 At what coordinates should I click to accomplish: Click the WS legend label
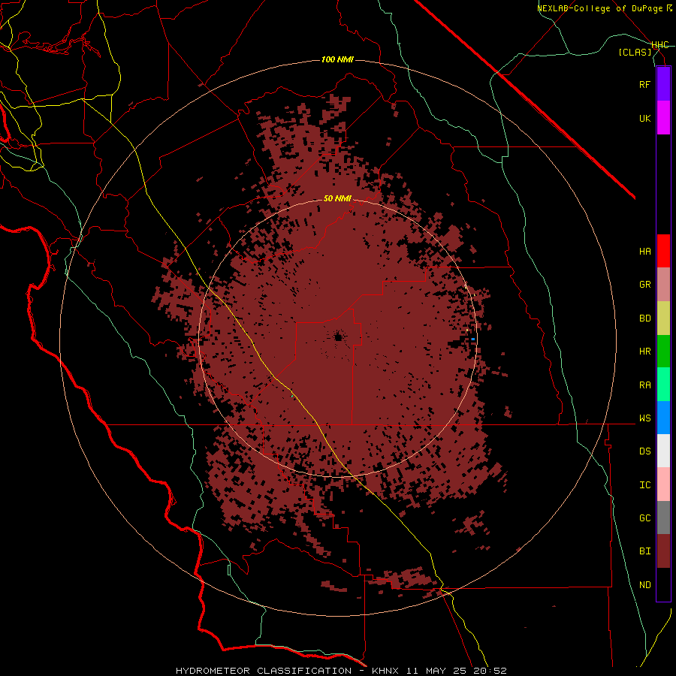point(644,418)
